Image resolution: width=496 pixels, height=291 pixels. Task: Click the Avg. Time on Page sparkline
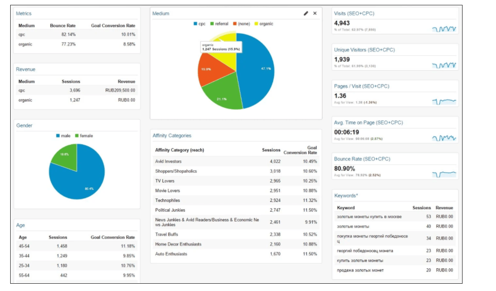(x=444, y=138)
